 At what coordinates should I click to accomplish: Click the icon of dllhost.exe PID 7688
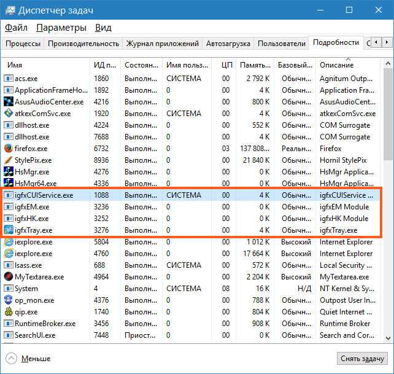click(9, 136)
